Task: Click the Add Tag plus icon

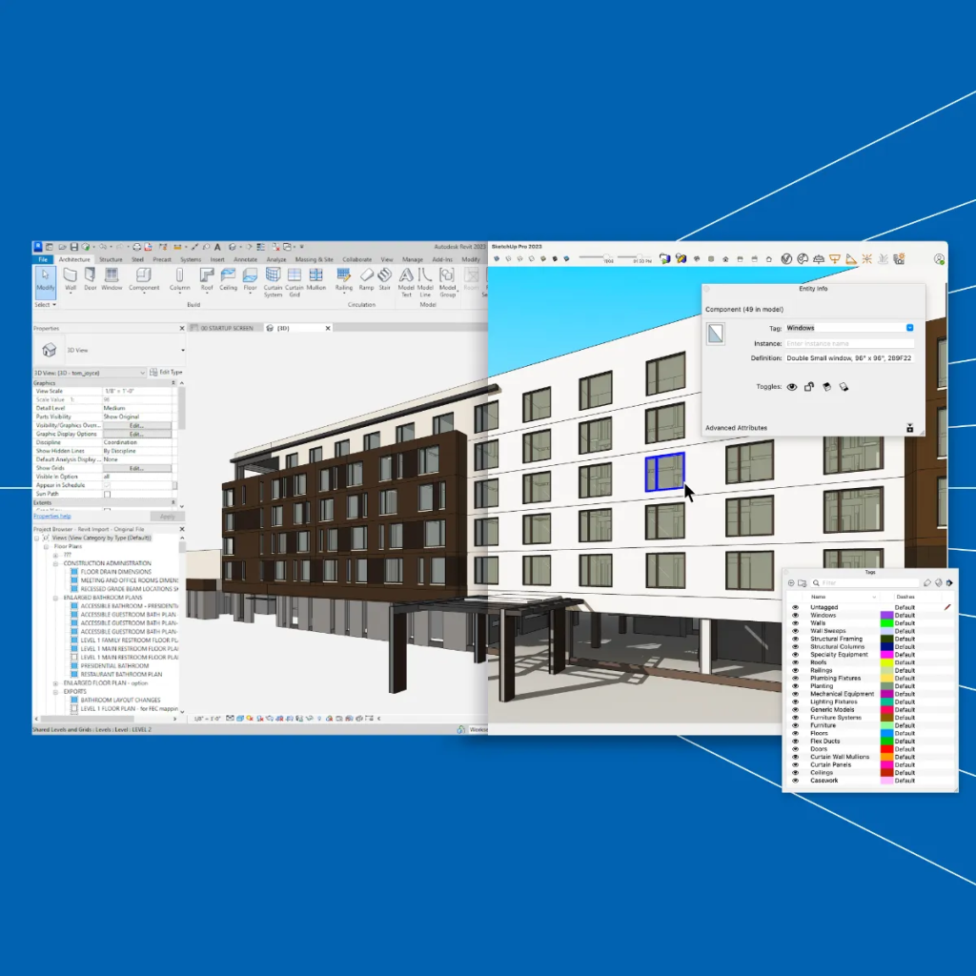Action: (x=791, y=583)
